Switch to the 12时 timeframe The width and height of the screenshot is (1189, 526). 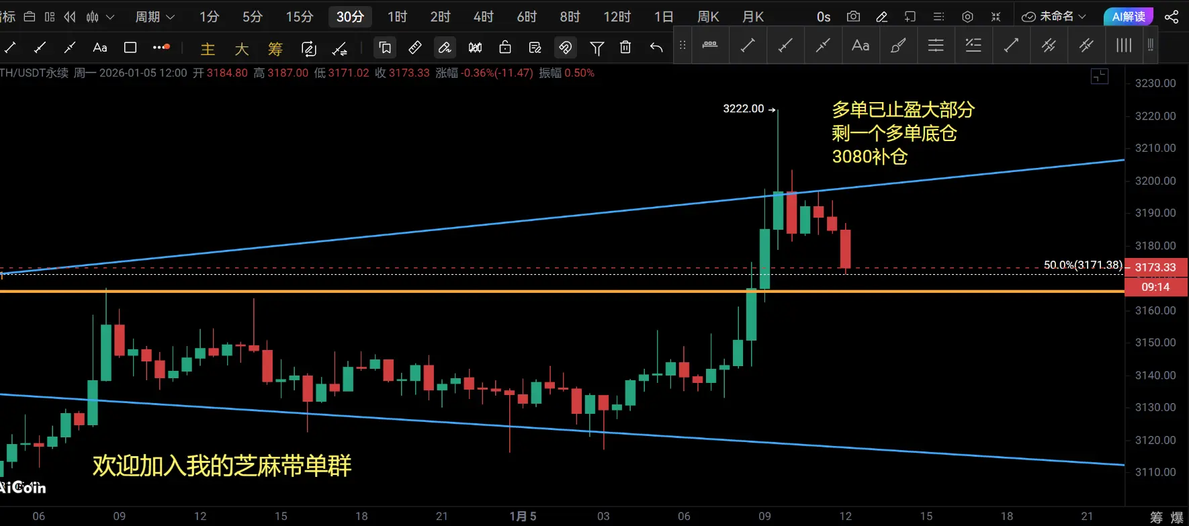617,17
